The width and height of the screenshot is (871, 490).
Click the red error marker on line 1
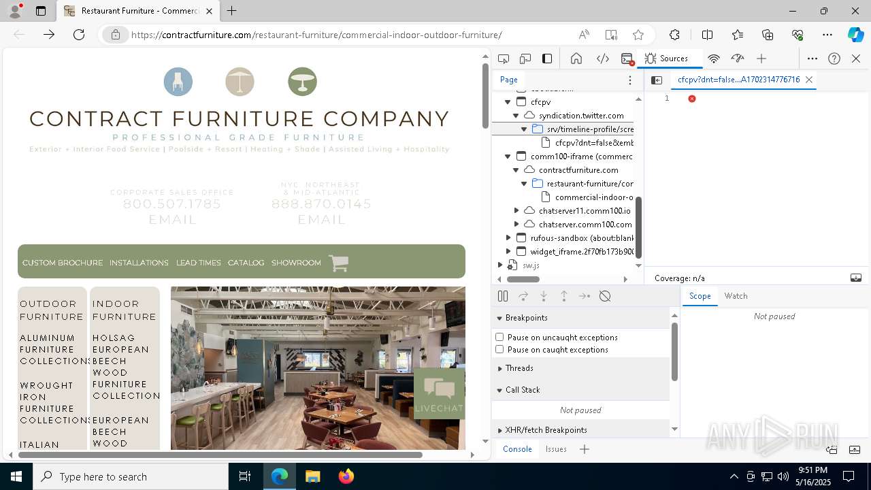692,99
